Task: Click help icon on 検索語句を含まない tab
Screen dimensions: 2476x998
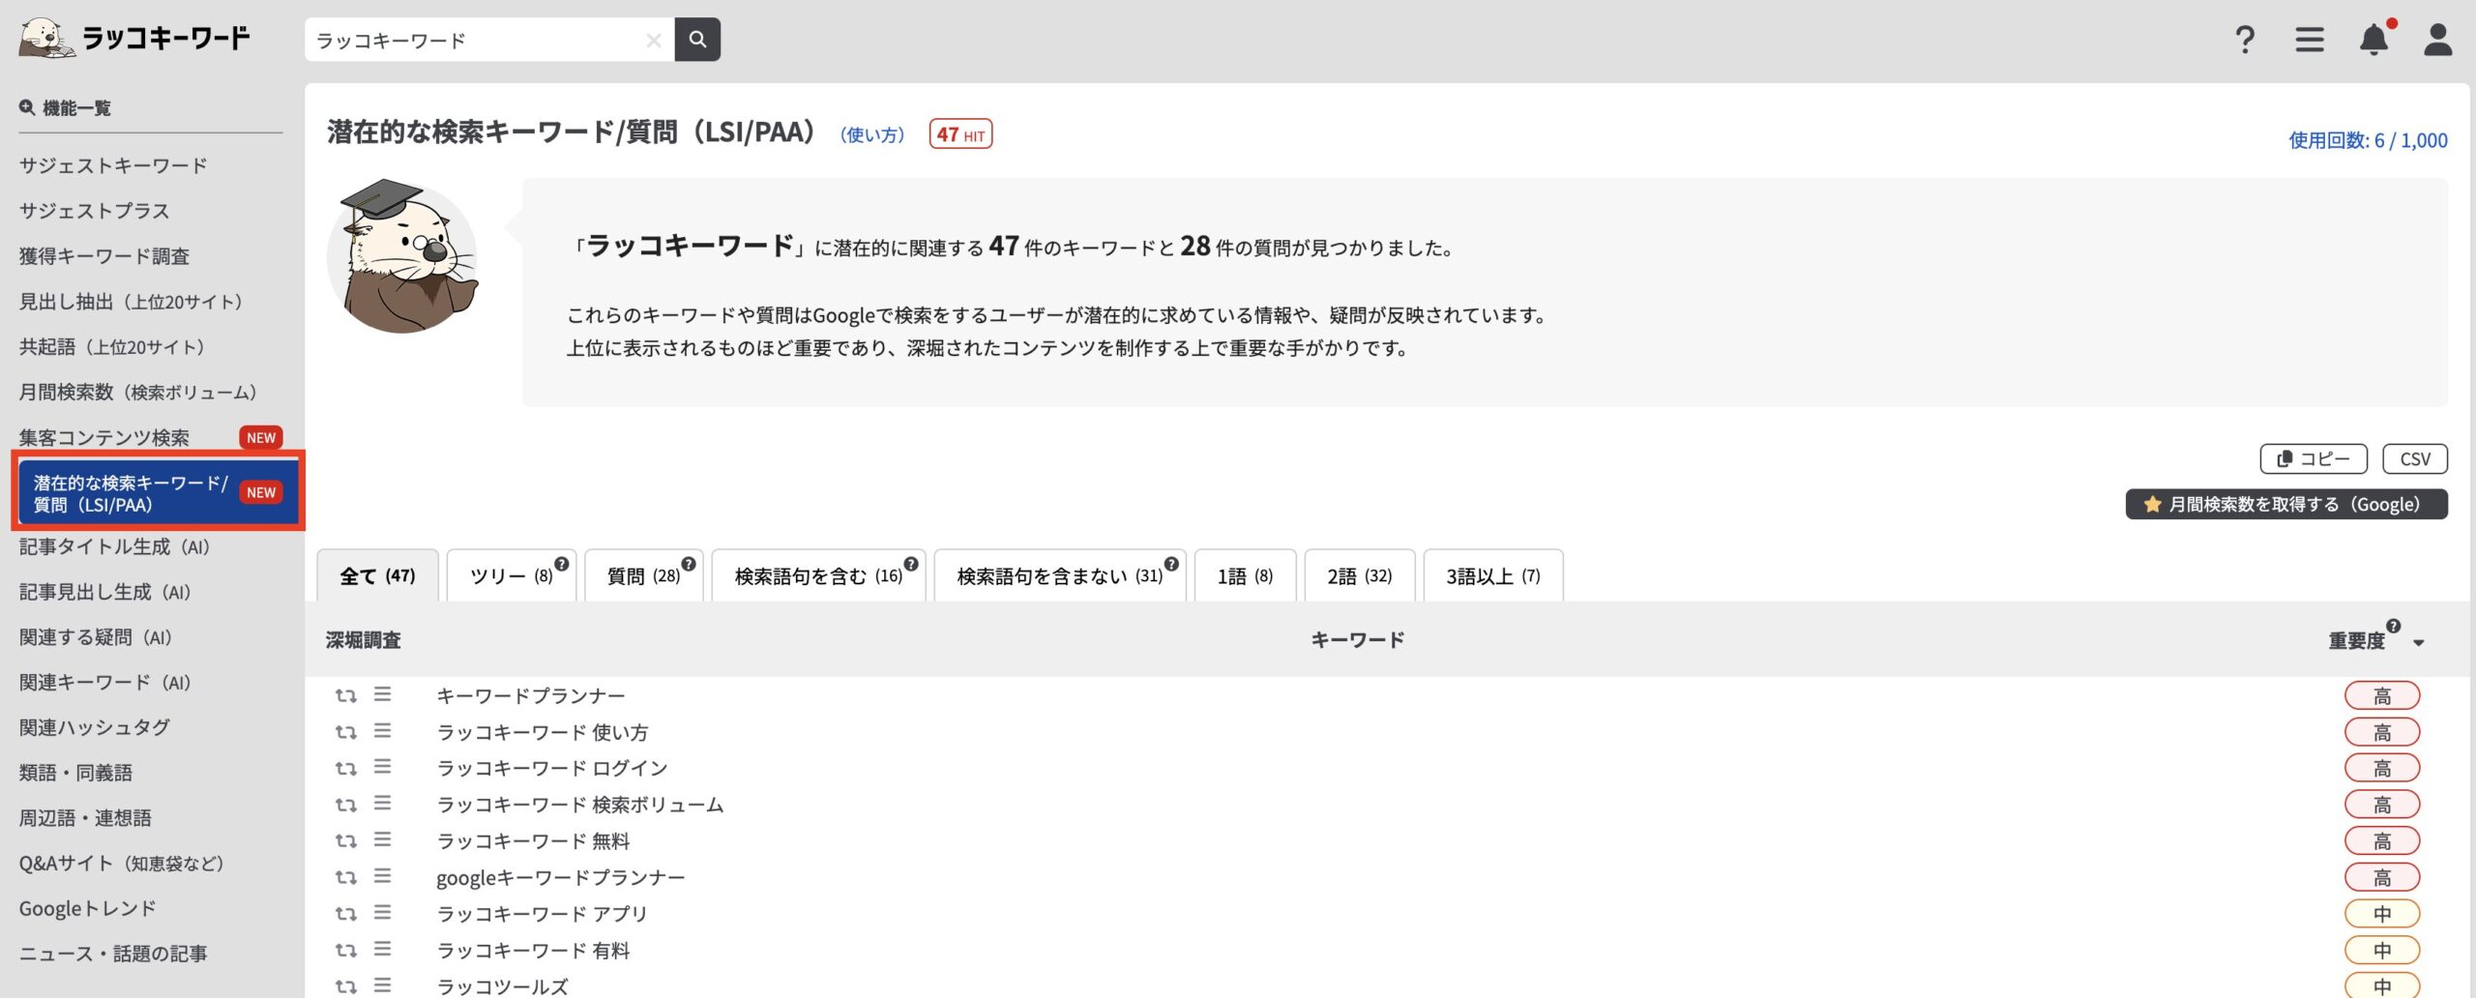Action: (1171, 564)
